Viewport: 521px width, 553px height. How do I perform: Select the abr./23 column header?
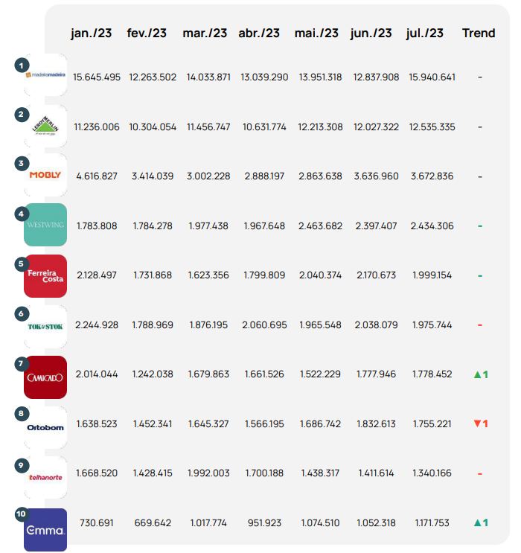[x=258, y=33]
